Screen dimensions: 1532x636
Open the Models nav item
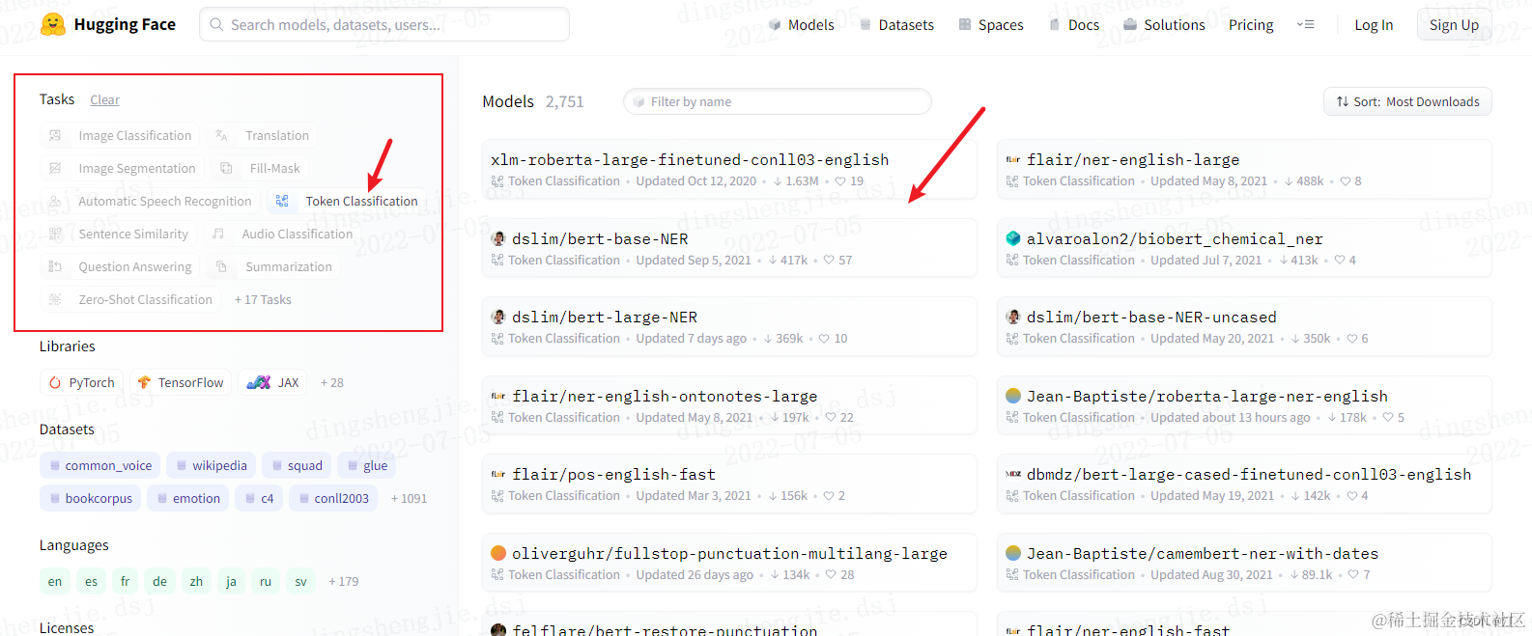point(801,24)
